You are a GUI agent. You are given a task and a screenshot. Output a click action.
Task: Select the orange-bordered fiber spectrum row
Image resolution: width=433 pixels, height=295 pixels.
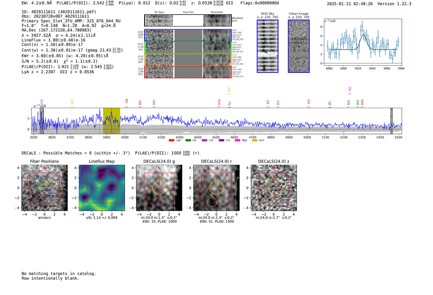(x=188, y=60)
